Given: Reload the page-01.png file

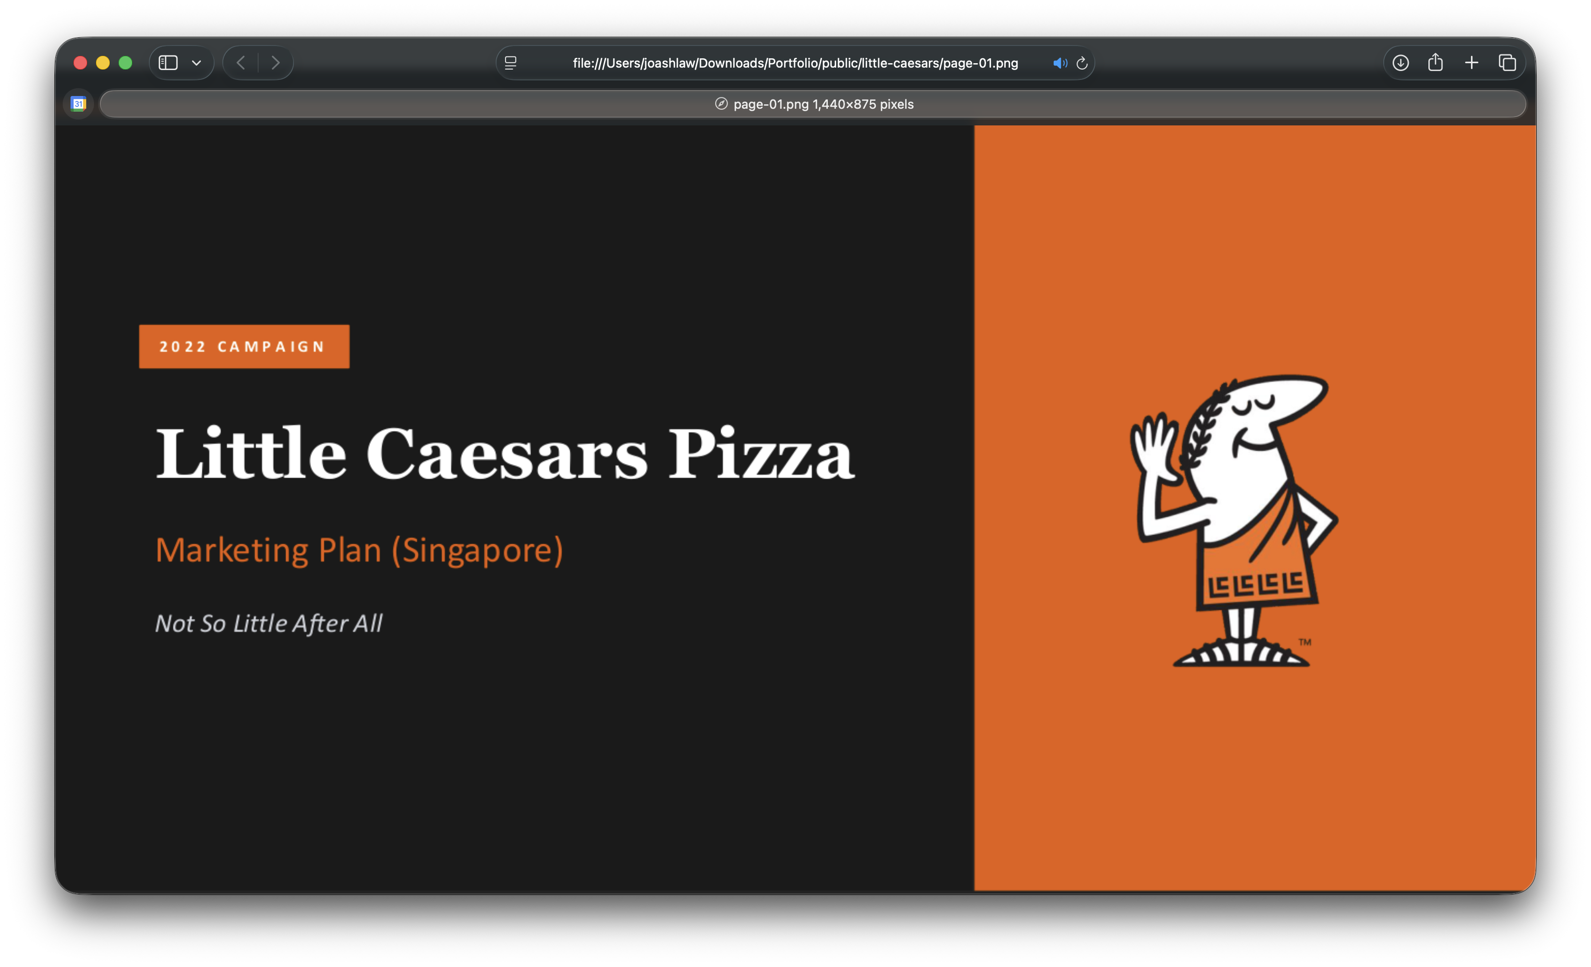Looking at the screenshot, I should (1082, 63).
